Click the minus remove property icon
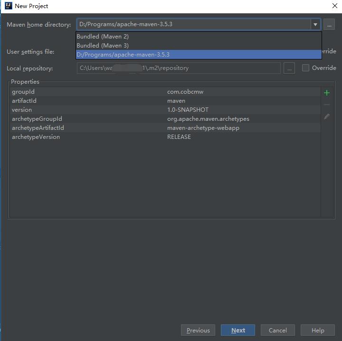Viewport: 342px width, 341px height. pyautogui.click(x=326, y=105)
